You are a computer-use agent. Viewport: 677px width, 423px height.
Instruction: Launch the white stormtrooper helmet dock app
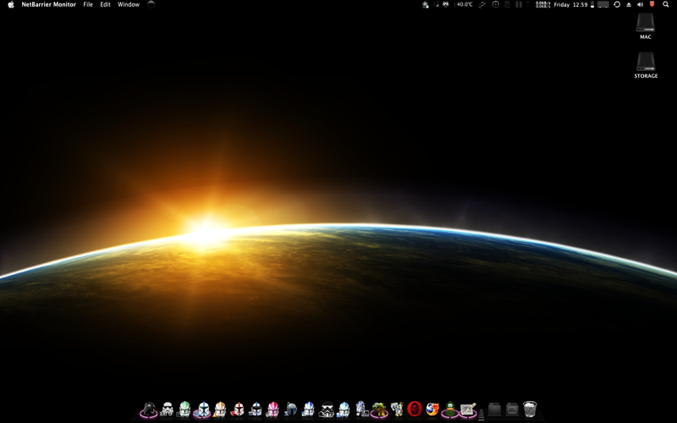(167, 409)
